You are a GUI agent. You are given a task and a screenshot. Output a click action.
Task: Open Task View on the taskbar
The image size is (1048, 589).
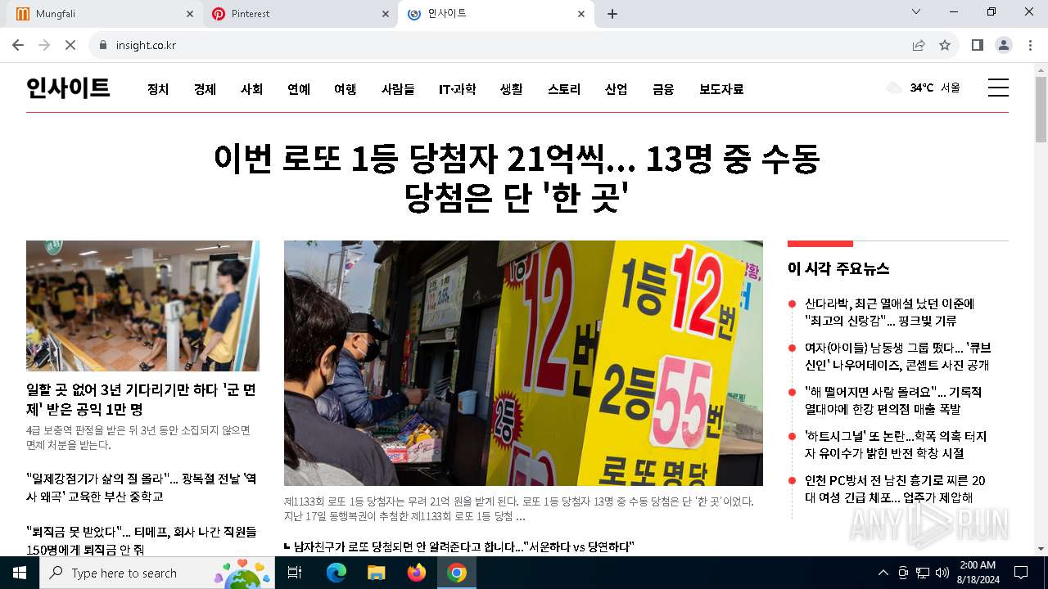[x=295, y=573]
